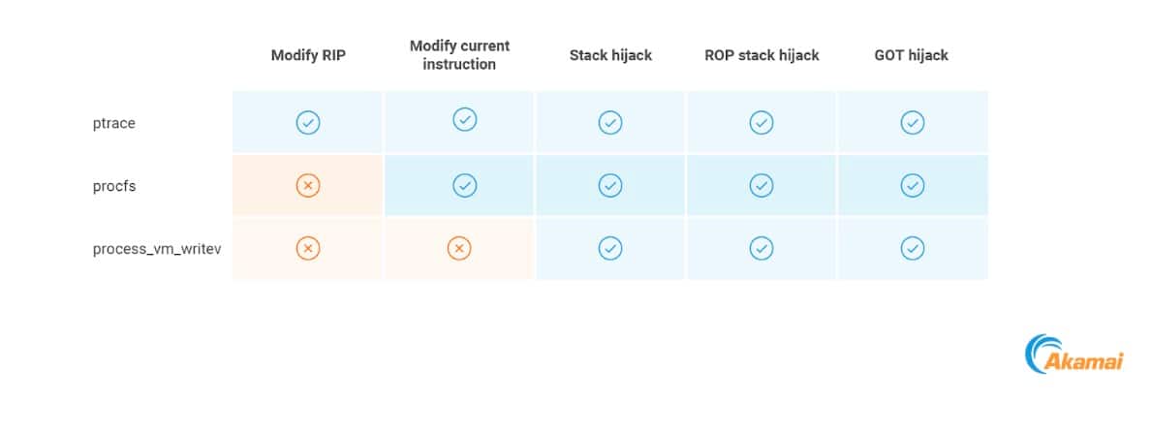Image resolution: width=1151 pixels, height=432 pixels.
Task: Click process_vm_writev Modify current instruction cross icon
Action: (x=459, y=249)
